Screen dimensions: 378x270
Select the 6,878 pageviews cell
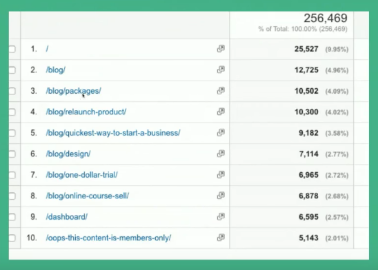308,196
